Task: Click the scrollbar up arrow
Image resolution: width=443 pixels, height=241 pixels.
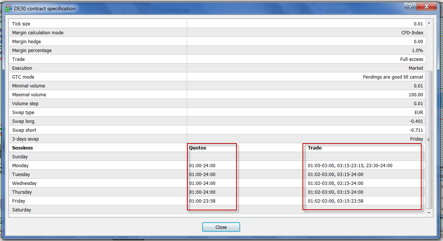Action: [x=429, y=23]
